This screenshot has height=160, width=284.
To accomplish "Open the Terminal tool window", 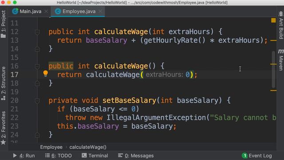I will 95,156.
